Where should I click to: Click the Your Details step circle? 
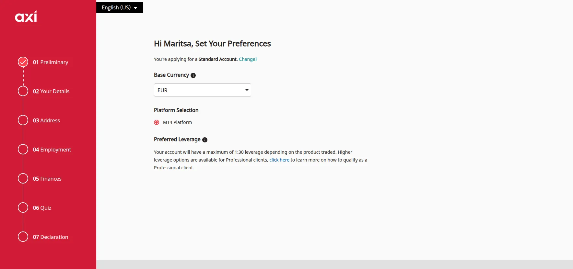point(23,91)
